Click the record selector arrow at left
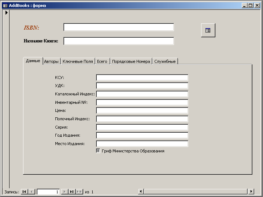 click(6, 12)
